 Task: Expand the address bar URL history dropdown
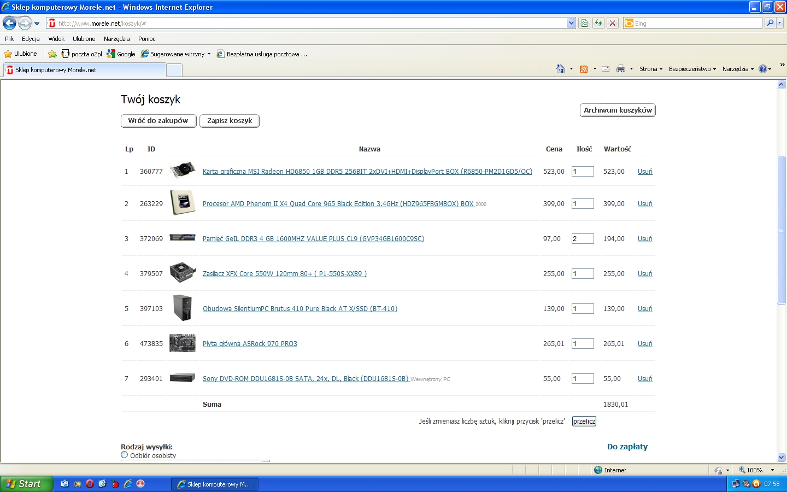[x=571, y=23]
